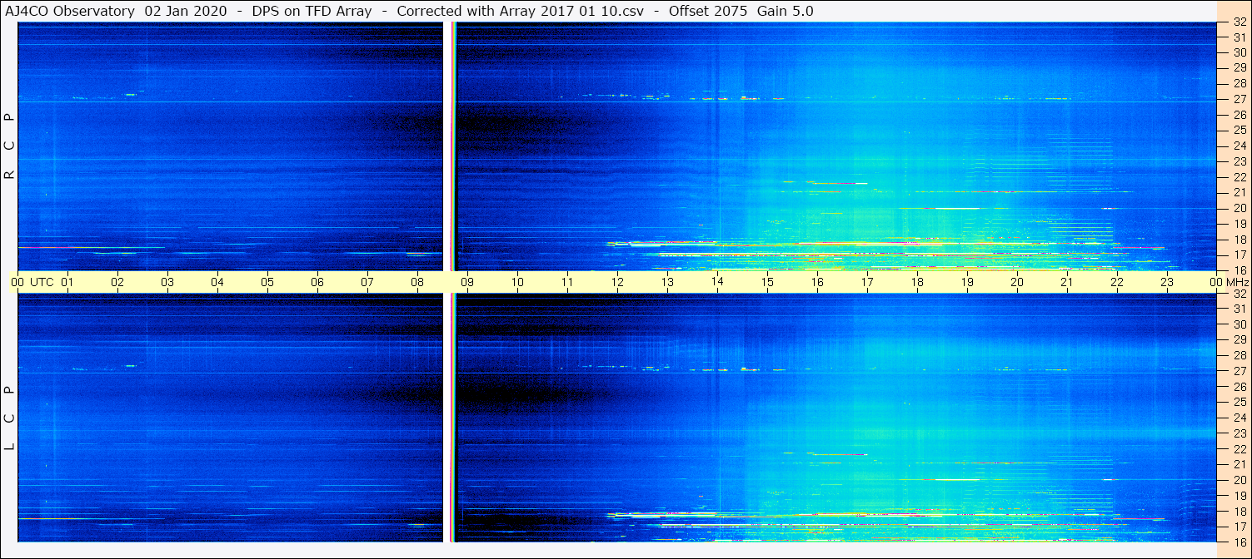
Task: Select hour 18 on the time axis
Action: 917,282
